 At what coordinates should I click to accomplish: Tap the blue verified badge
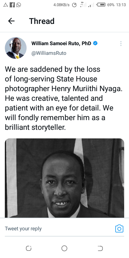(95, 43)
